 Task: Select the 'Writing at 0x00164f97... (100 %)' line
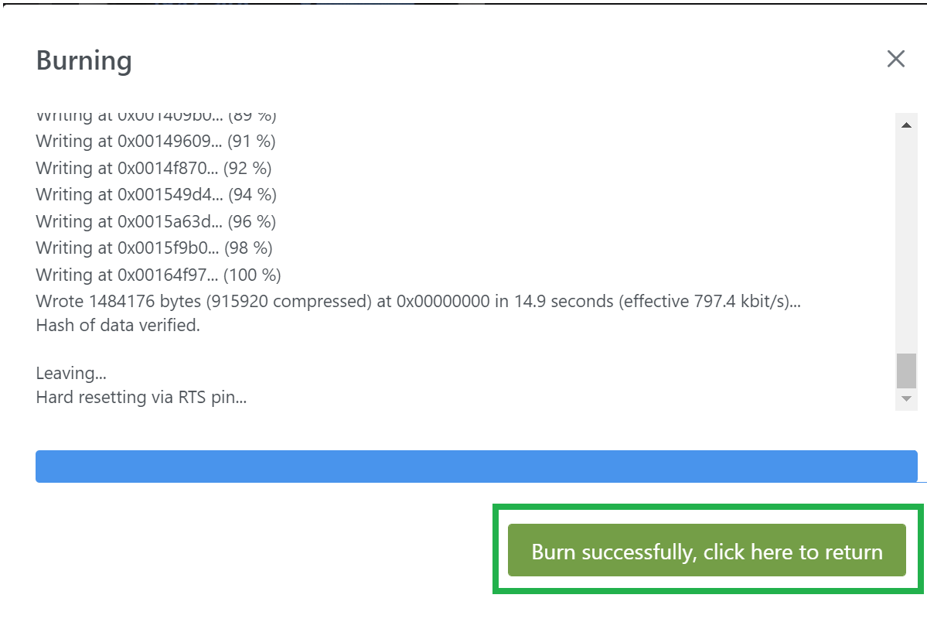tap(158, 275)
